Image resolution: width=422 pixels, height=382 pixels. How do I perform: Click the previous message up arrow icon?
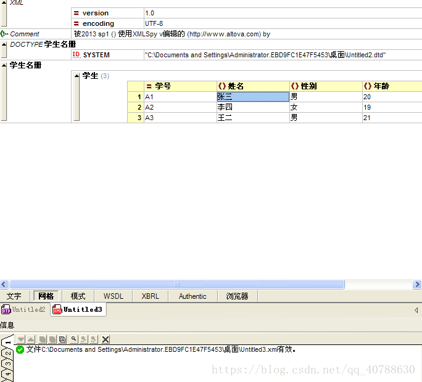coord(31,339)
